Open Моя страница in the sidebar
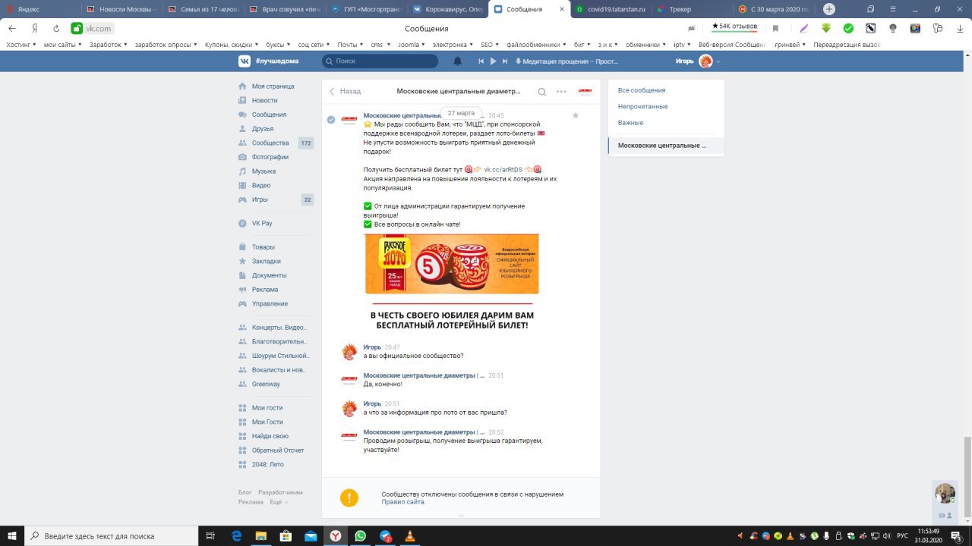The width and height of the screenshot is (972, 546). point(273,86)
